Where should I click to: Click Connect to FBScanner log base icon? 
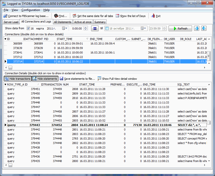(x=5, y=16)
